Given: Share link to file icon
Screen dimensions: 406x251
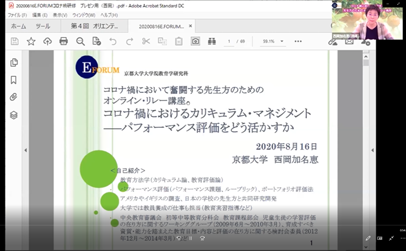Looking at the screenshot, I should [333, 42].
